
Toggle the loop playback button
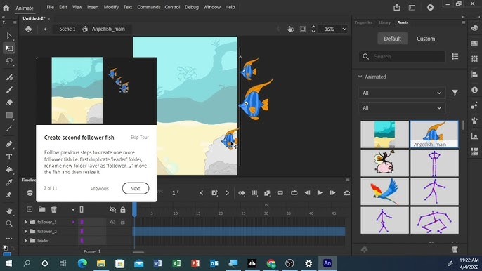pos(294,192)
